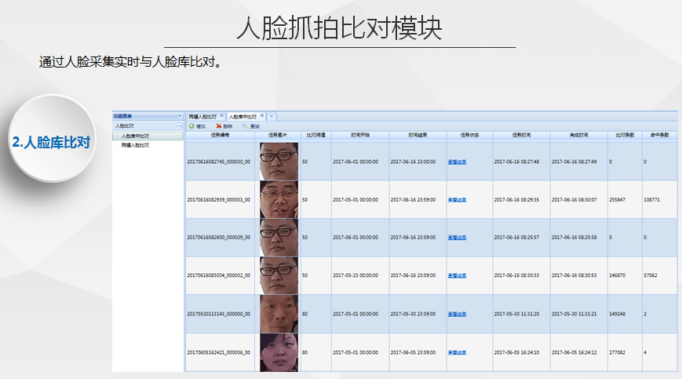Close the 两镜人脸比对 tab

pos(221,116)
